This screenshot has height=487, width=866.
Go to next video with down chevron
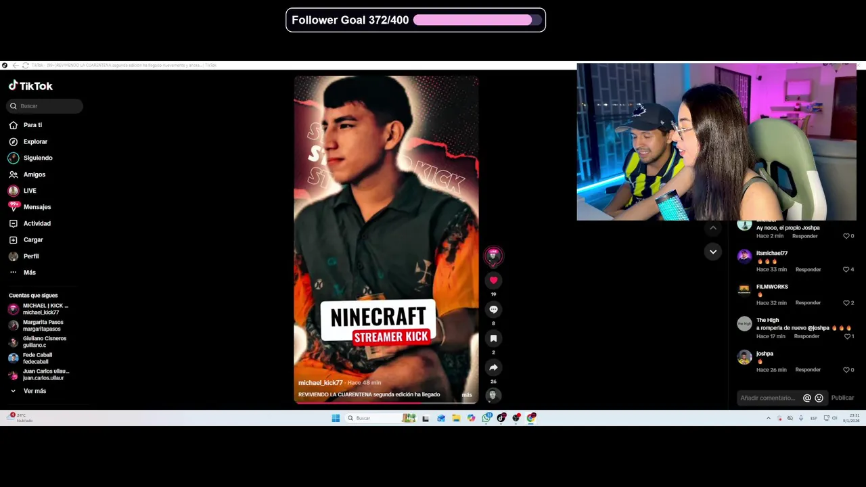click(x=713, y=252)
